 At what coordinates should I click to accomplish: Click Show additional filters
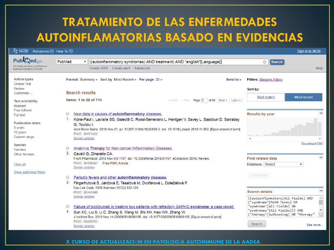[29, 172]
